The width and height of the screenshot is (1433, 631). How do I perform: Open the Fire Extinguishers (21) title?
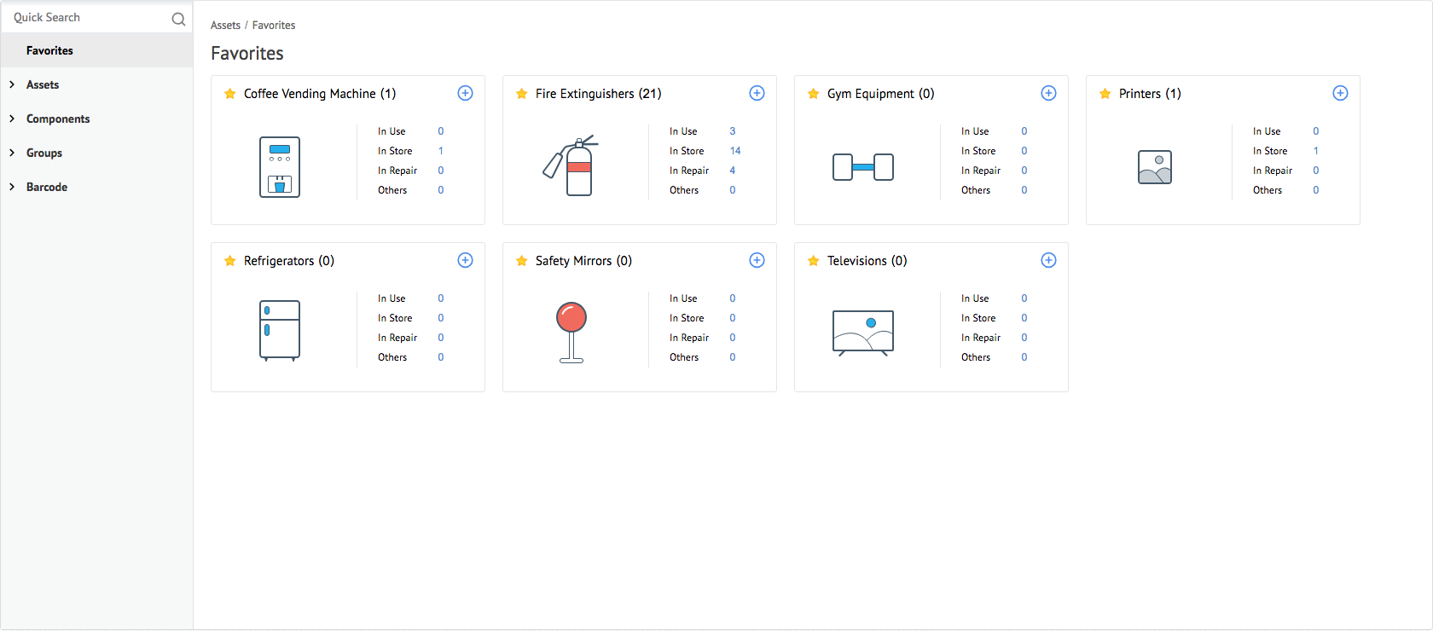(598, 94)
